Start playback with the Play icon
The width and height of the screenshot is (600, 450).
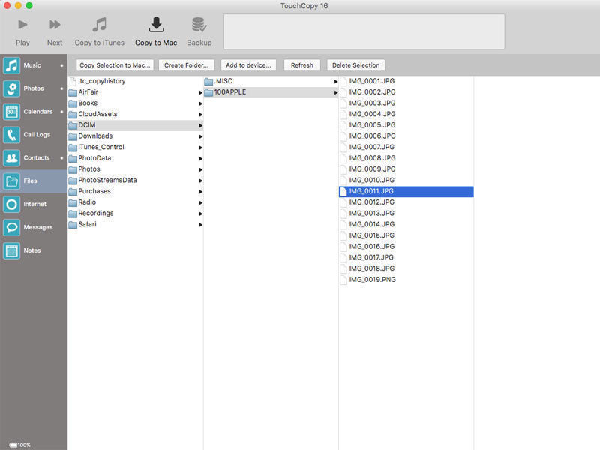point(22,25)
